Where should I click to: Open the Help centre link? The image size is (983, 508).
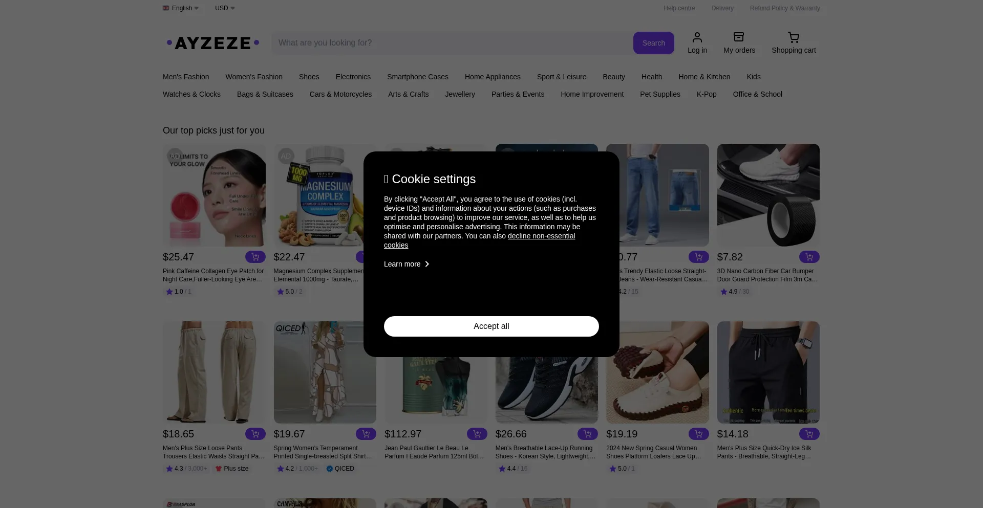pos(679,8)
